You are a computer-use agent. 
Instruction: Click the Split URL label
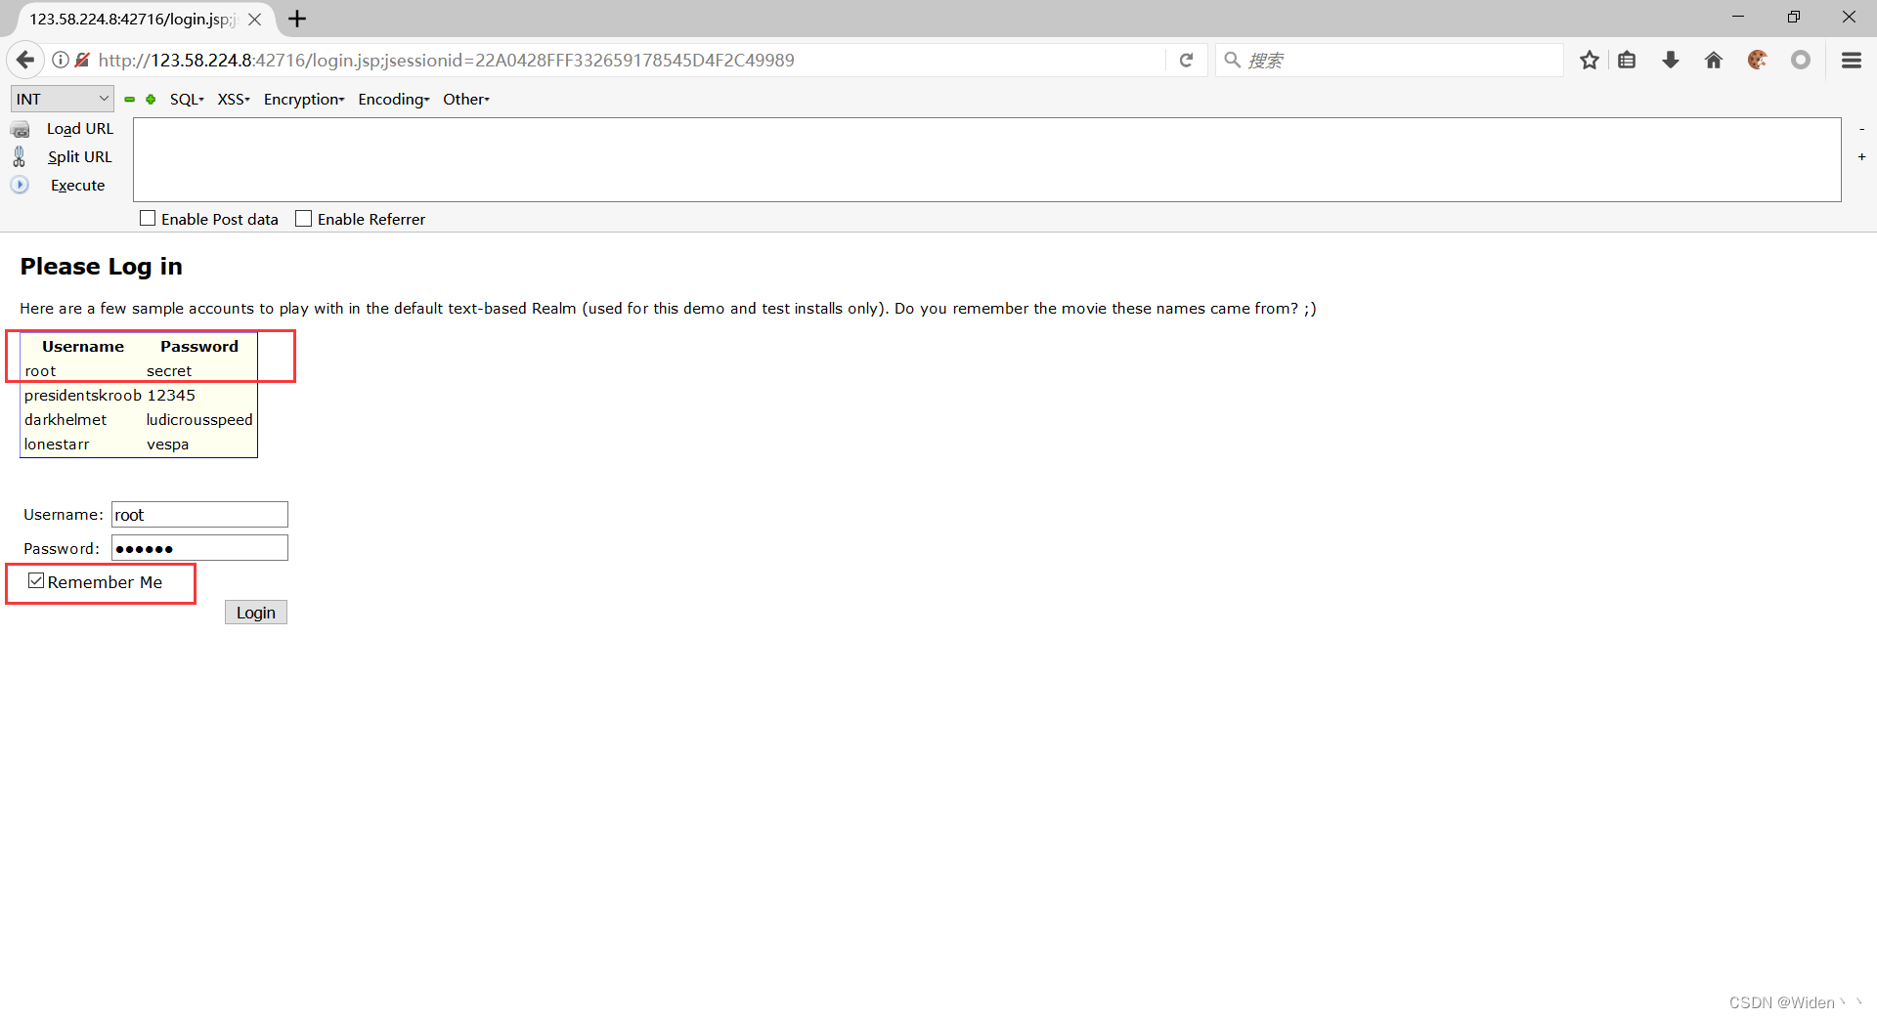click(80, 156)
